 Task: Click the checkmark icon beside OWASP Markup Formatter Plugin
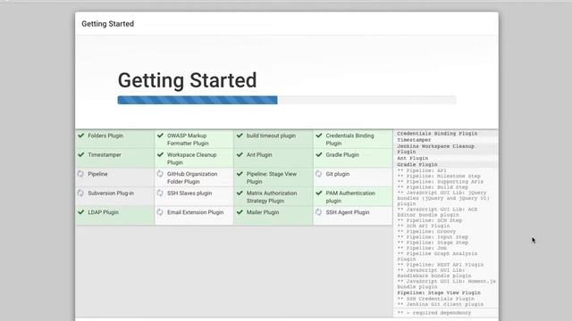(160, 136)
